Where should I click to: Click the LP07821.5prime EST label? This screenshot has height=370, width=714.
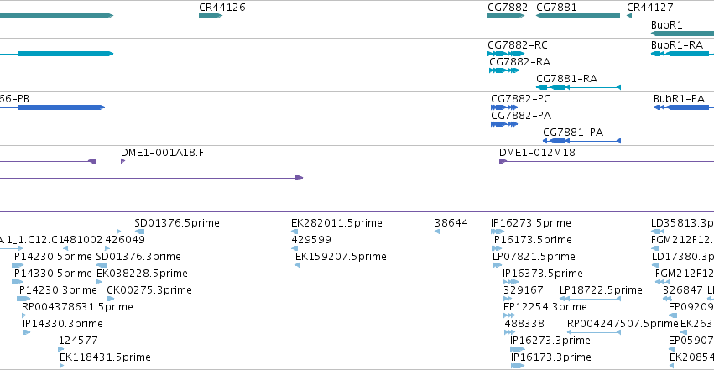(534, 257)
